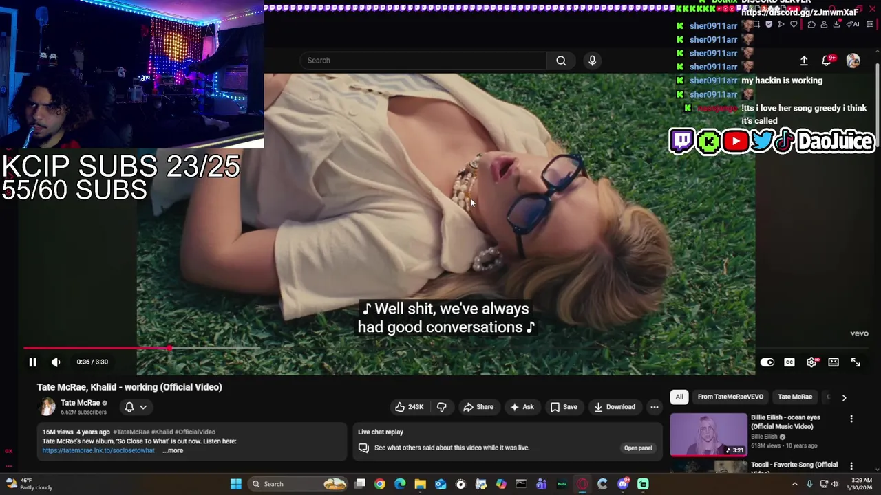Screen dimensions: 881x495
Task: Show hidden system tray icons chevron
Action: click(794, 484)
